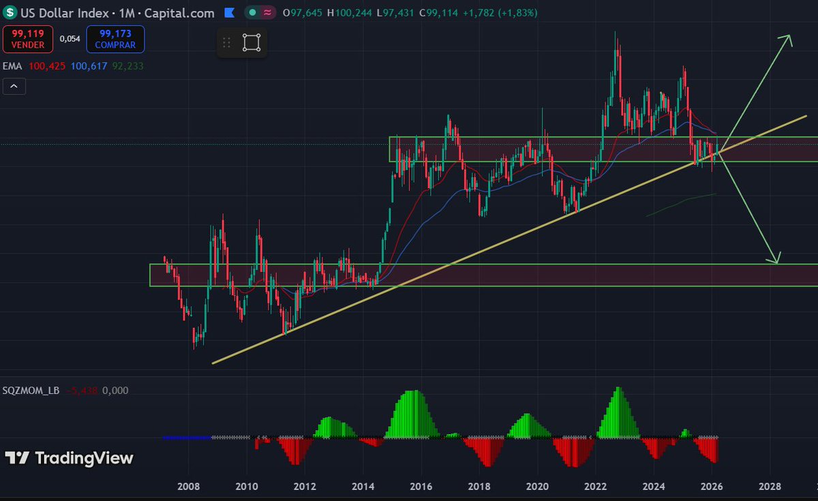The width and height of the screenshot is (818, 501).
Task: Click the 2016 label on time axis
Action: click(421, 486)
